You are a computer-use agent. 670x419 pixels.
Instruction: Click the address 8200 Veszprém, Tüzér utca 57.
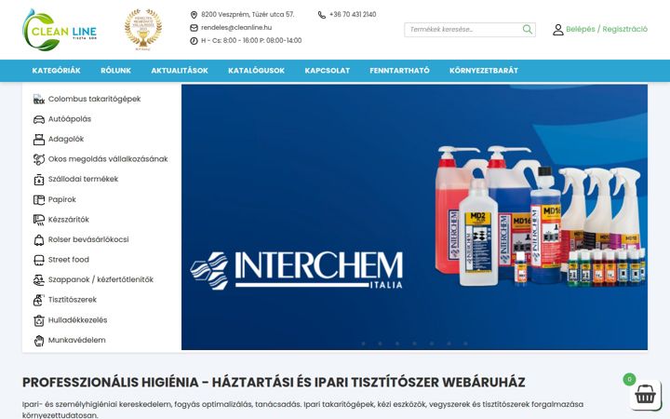pyautogui.click(x=248, y=15)
